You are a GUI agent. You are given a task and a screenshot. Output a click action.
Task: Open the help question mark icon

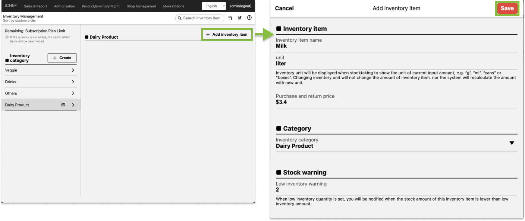249,18
